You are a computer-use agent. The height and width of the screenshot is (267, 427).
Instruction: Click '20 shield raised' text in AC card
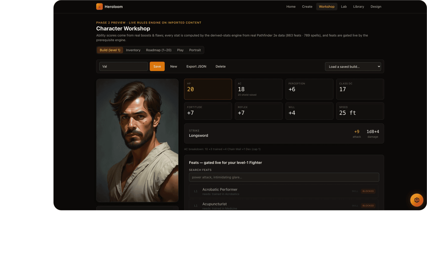(x=247, y=95)
